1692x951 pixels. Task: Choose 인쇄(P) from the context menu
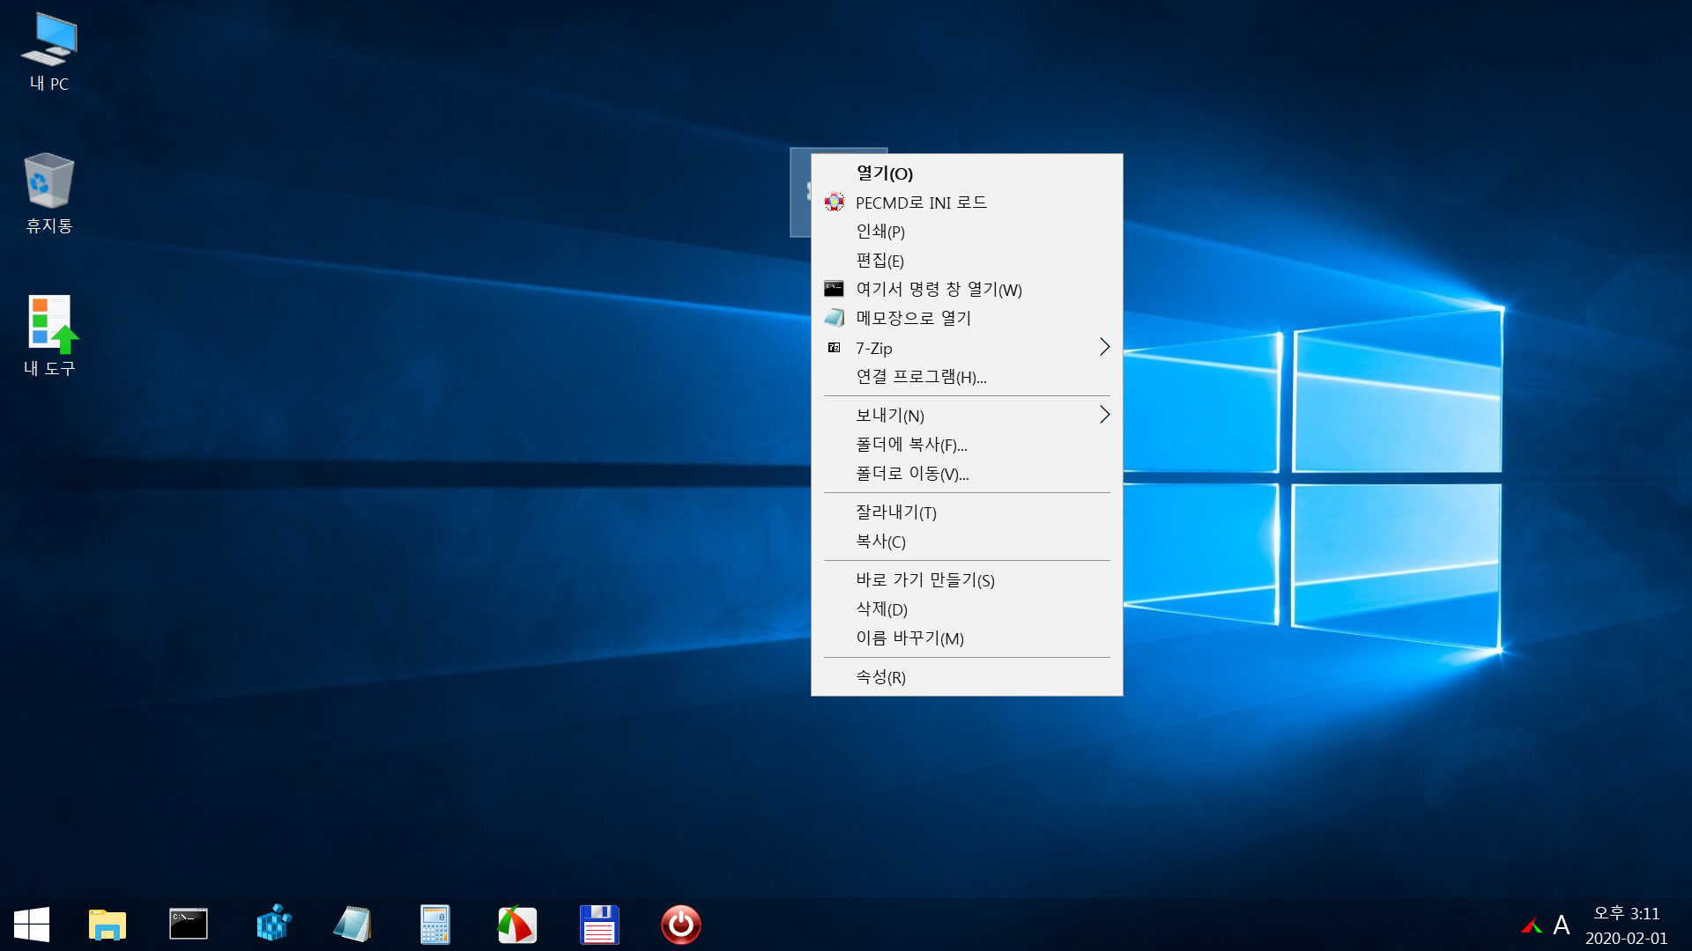(x=967, y=232)
